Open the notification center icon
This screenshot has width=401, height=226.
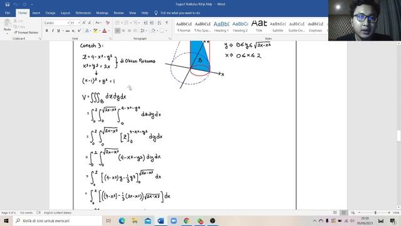point(393,220)
